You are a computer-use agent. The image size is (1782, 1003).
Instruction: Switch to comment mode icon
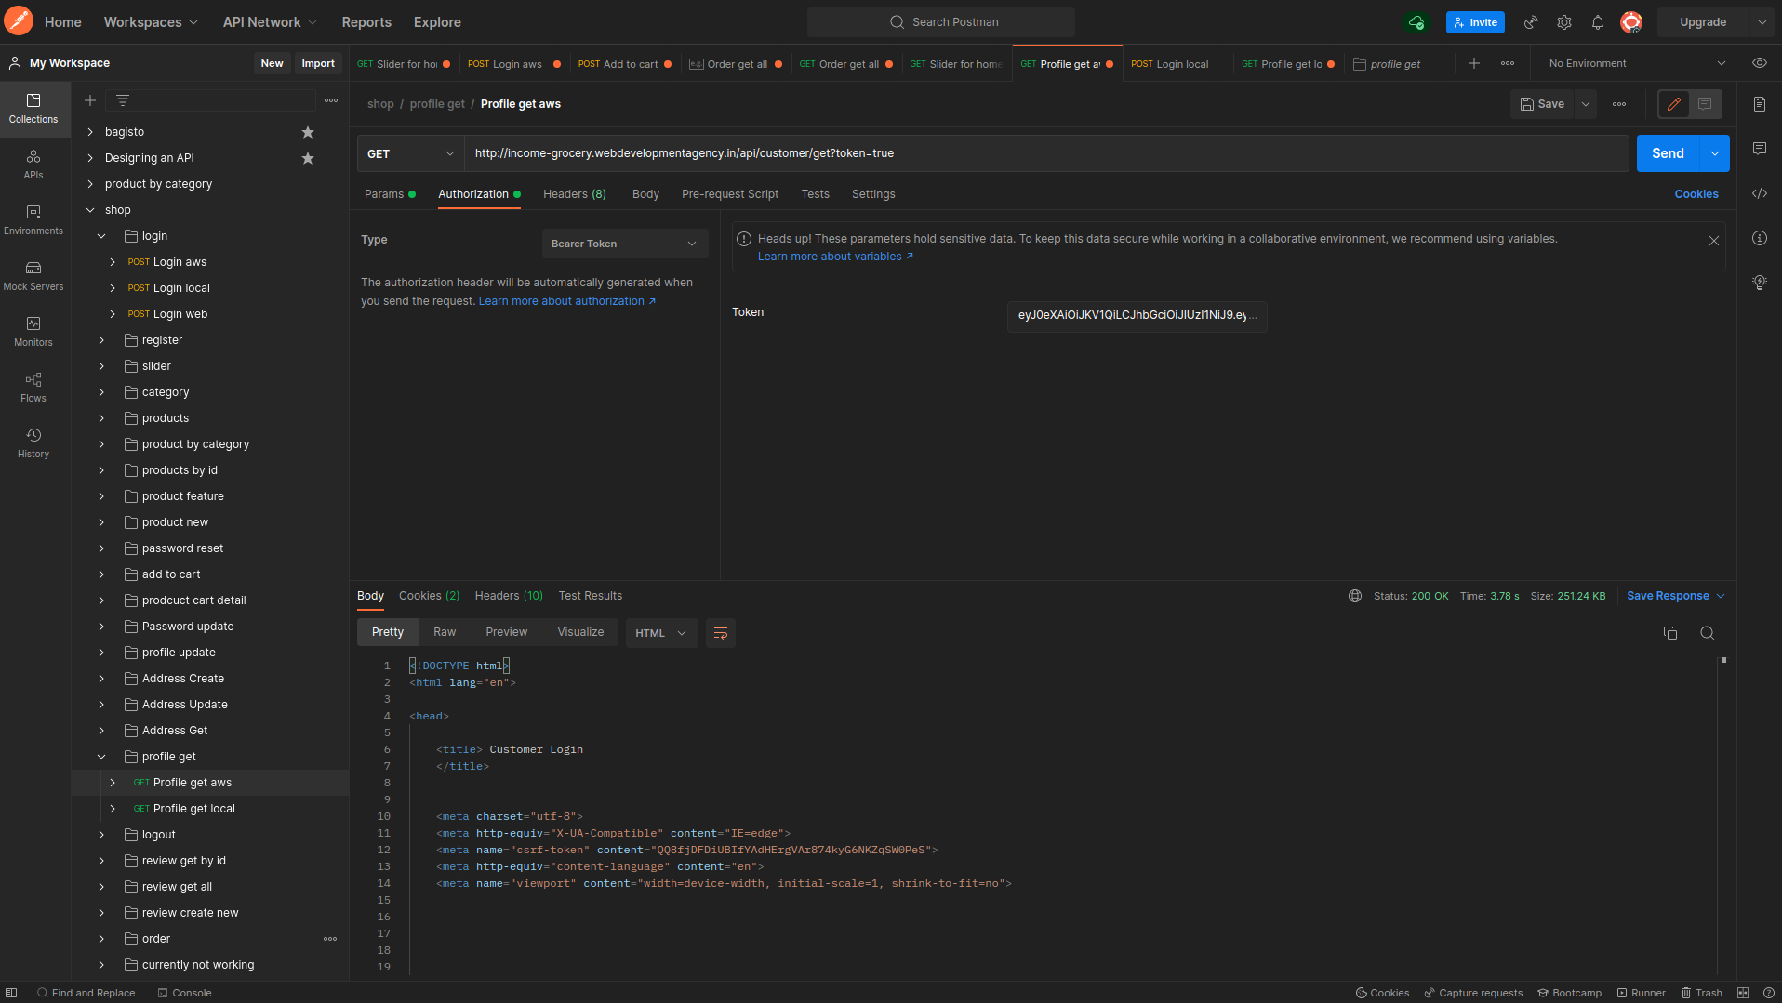point(1705,104)
